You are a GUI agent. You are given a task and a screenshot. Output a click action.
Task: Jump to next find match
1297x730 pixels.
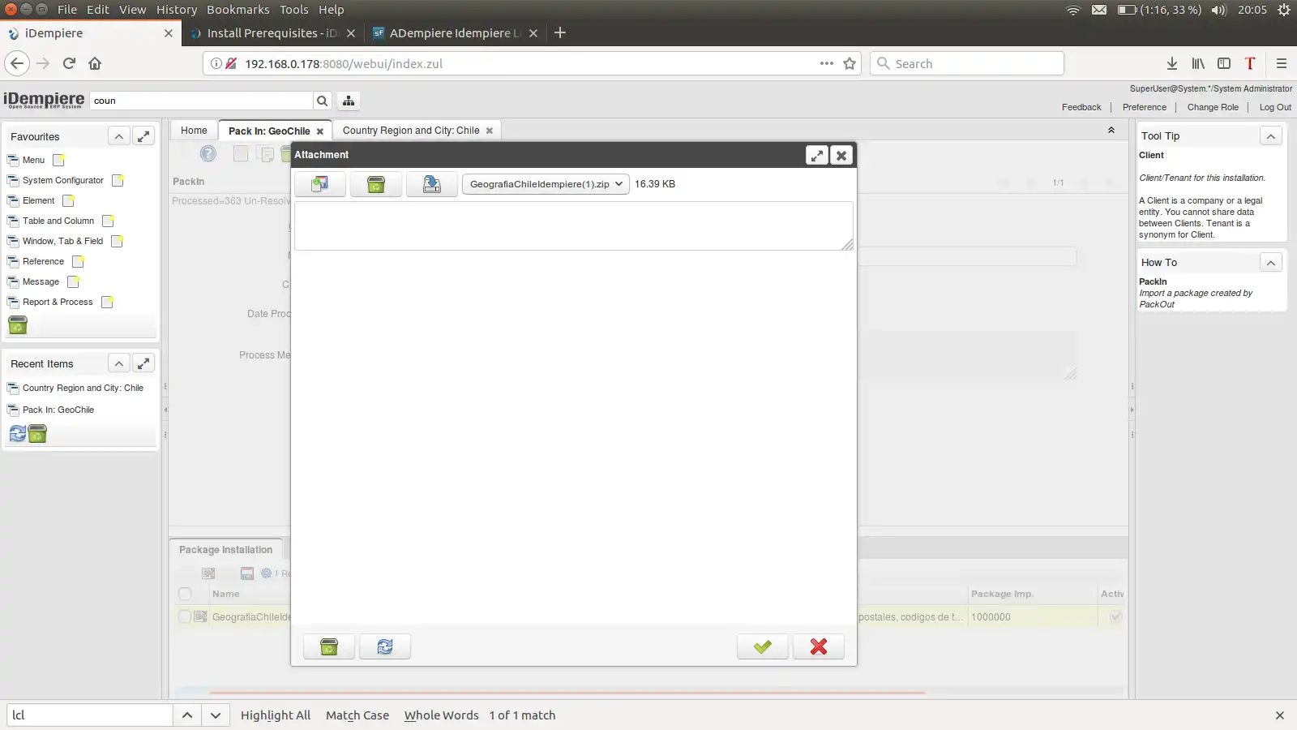tap(215, 715)
